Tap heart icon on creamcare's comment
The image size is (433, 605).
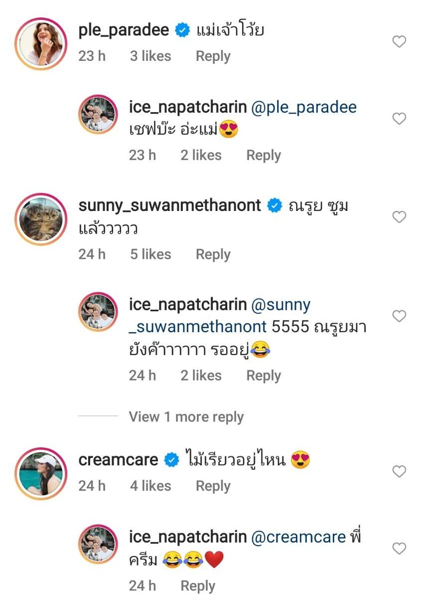coord(399,471)
